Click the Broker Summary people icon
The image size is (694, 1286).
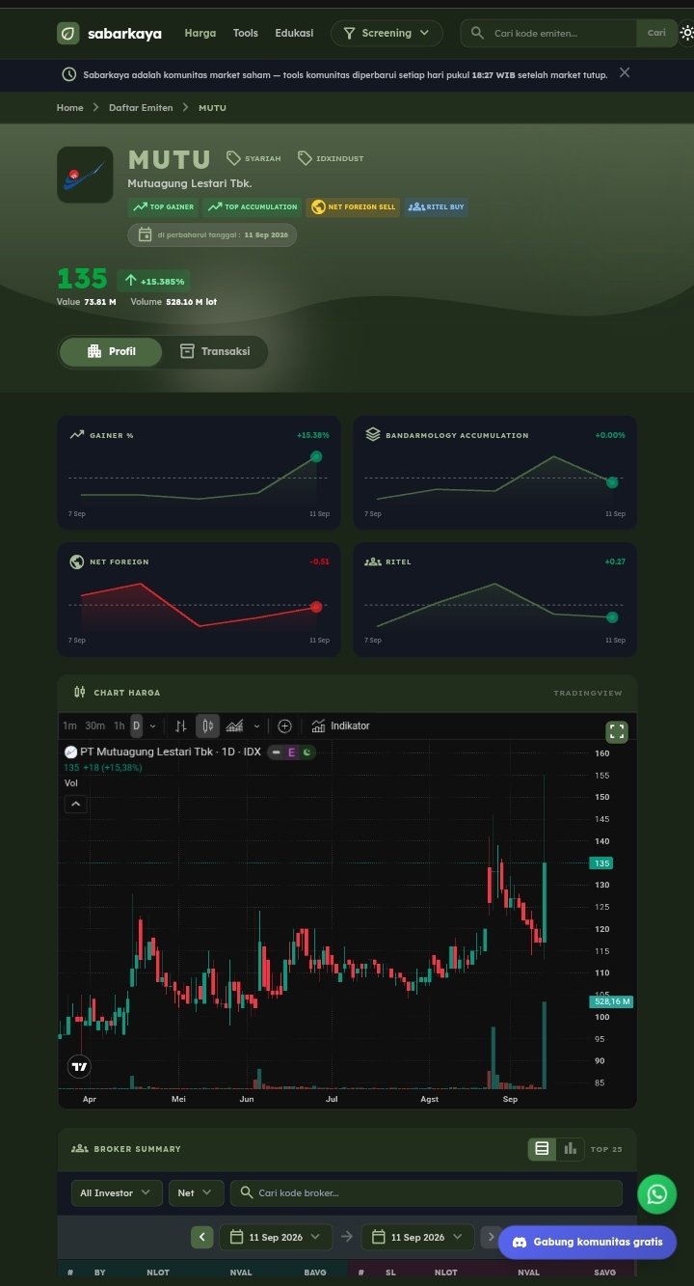coord(79,1149)
